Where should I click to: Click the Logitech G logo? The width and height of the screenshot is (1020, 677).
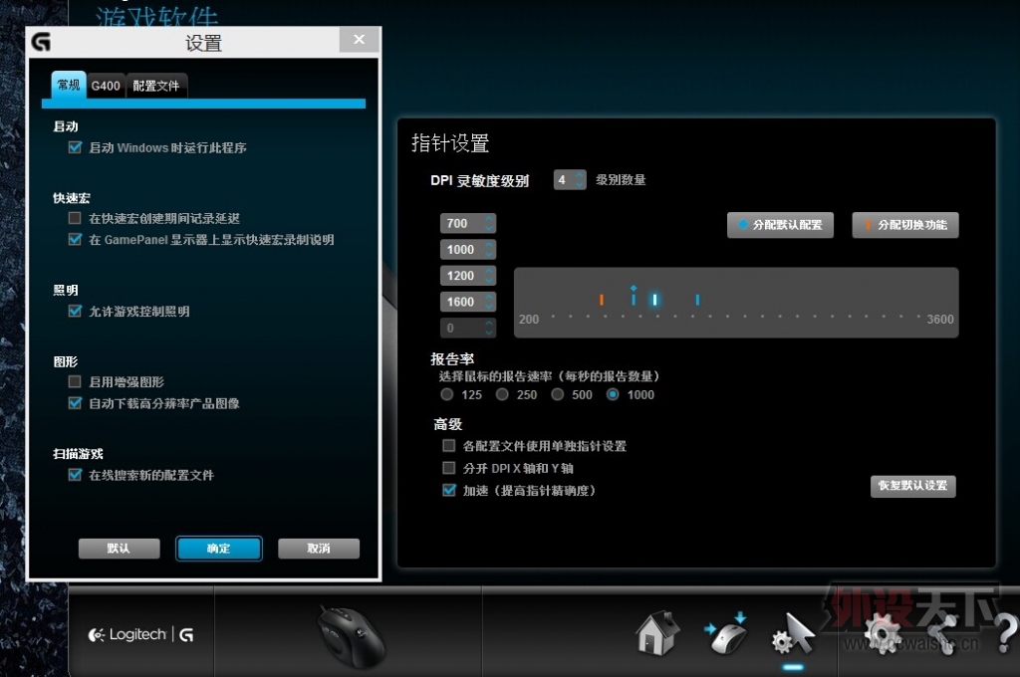[x=139, y=634]
